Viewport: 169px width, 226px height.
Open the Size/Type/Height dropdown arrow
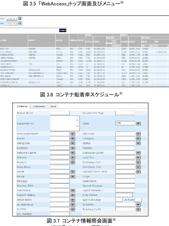click(73, 134)
